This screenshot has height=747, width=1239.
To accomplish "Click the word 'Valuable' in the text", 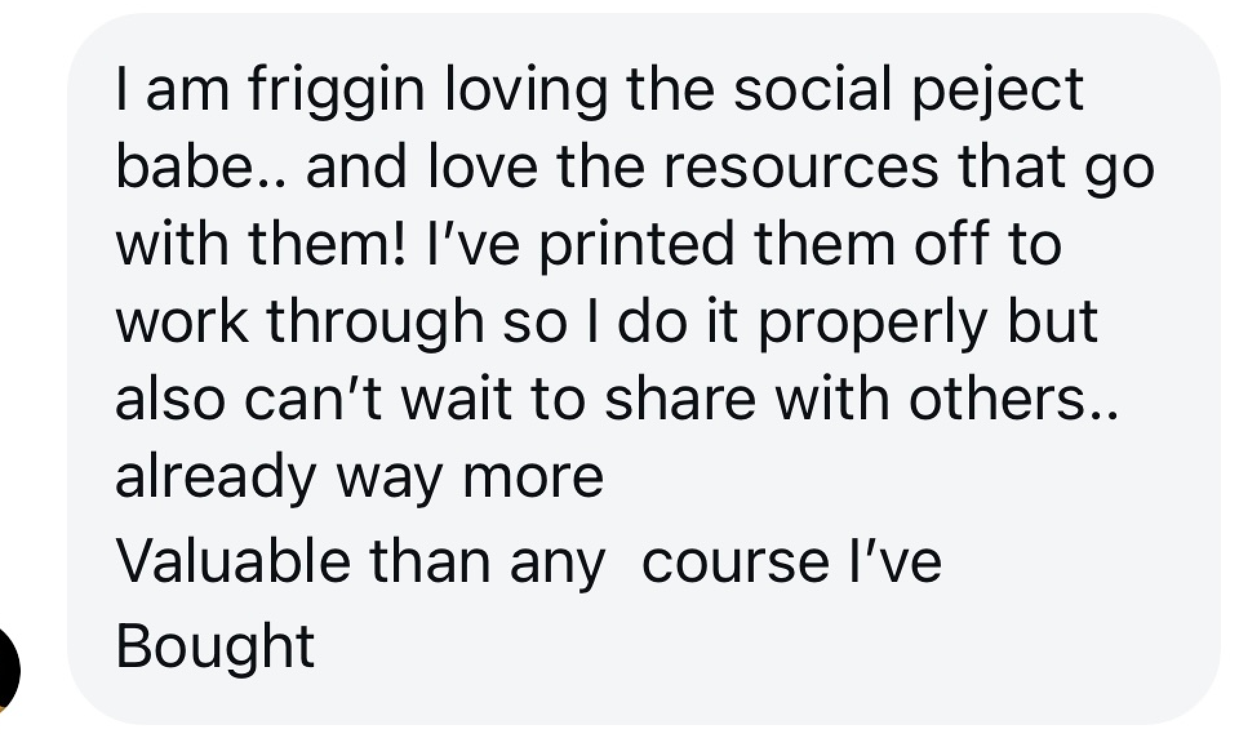I will tap(233, 561).
